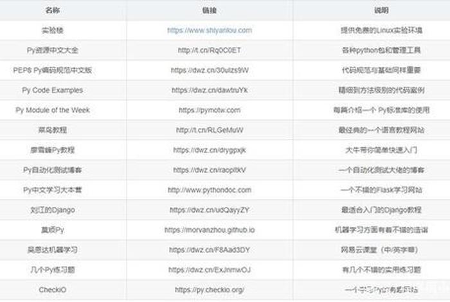Click the 机器学习方面有着不错的造诣 description

[381, 230]
